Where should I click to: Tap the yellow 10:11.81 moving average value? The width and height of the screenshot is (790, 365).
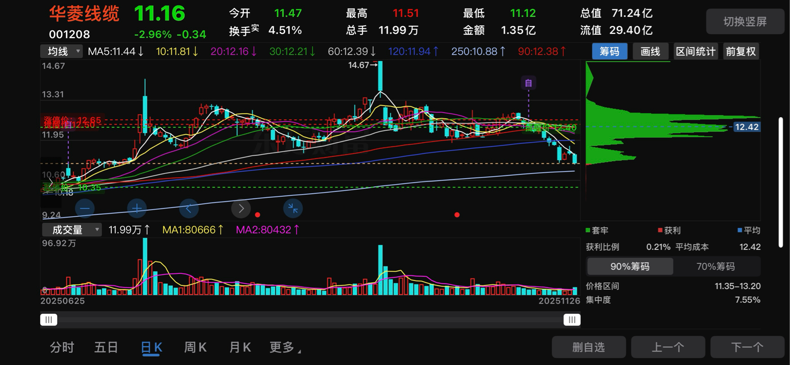point(177,51)
